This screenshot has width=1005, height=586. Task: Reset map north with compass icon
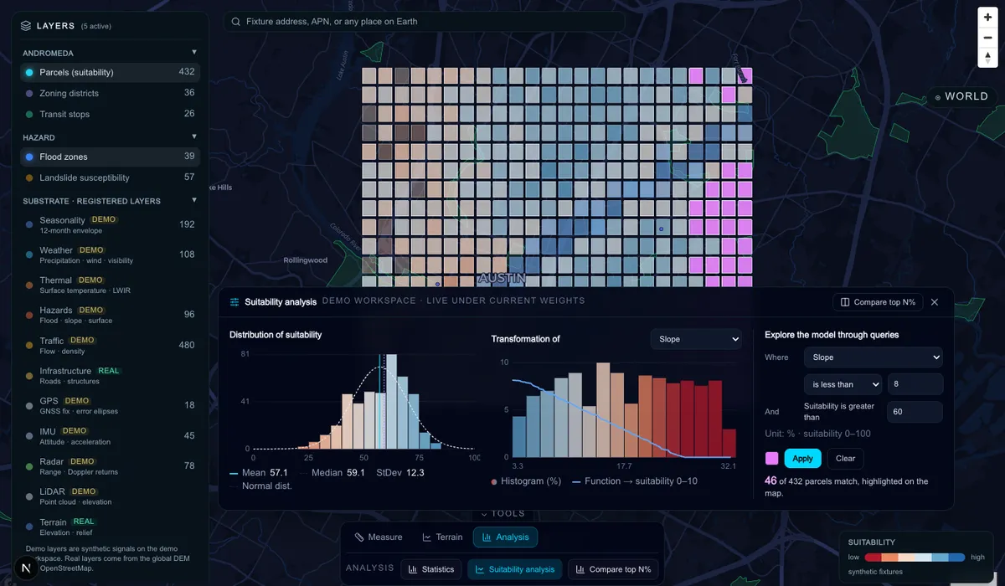coord(987,58)
